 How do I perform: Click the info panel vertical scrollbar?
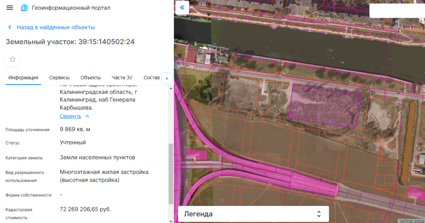(x=171, y=174)
